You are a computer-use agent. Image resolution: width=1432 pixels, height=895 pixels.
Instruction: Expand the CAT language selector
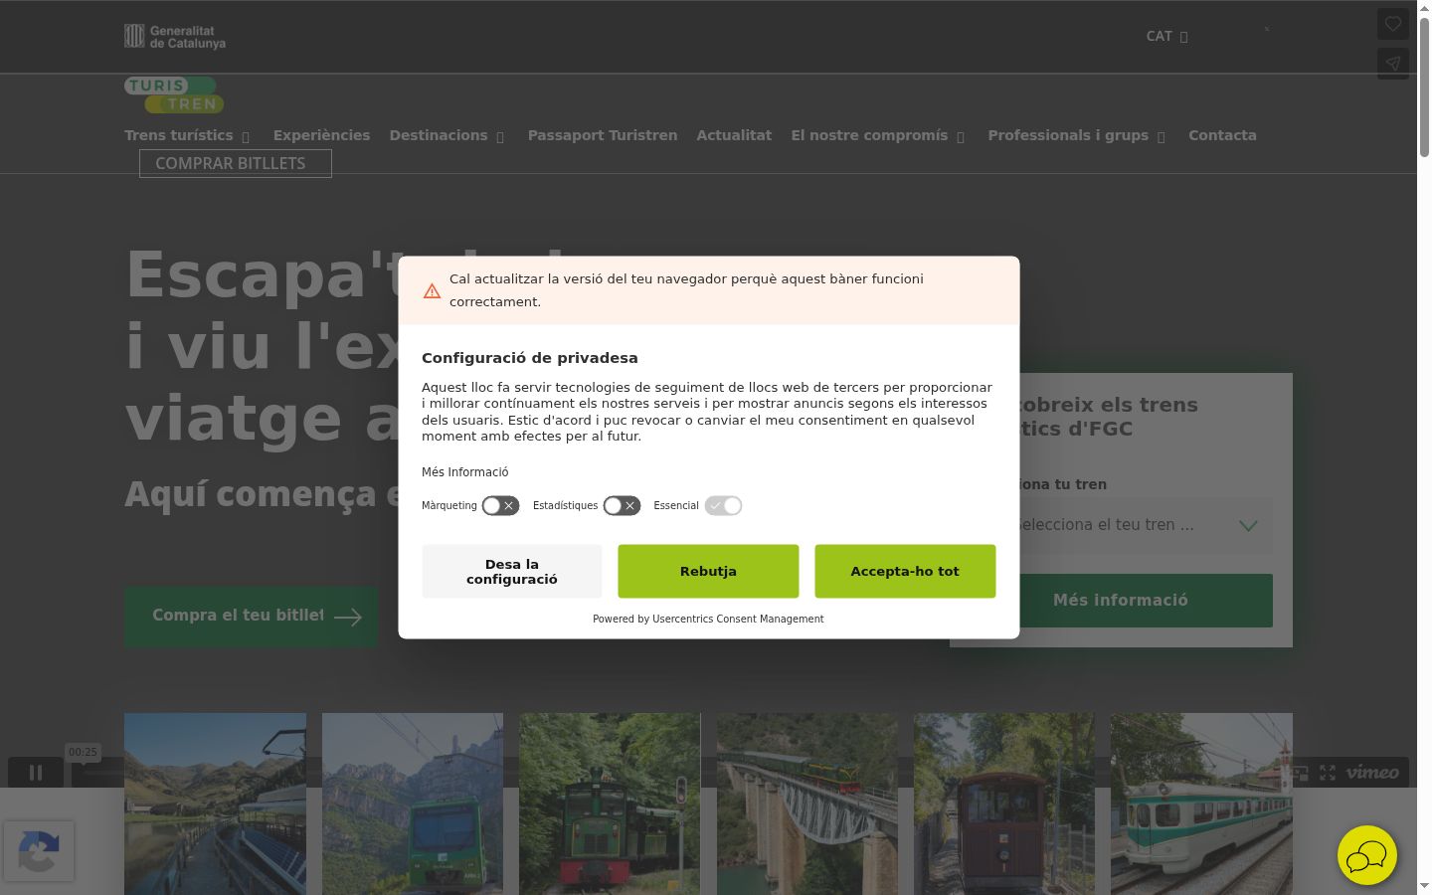[1167, 36]
